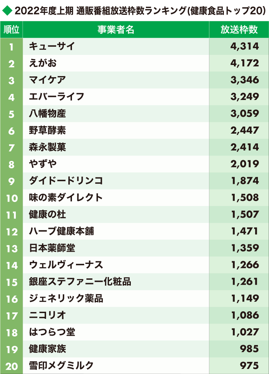Click the value 1,086 for ニコリオ

click(x=245, y=315)
